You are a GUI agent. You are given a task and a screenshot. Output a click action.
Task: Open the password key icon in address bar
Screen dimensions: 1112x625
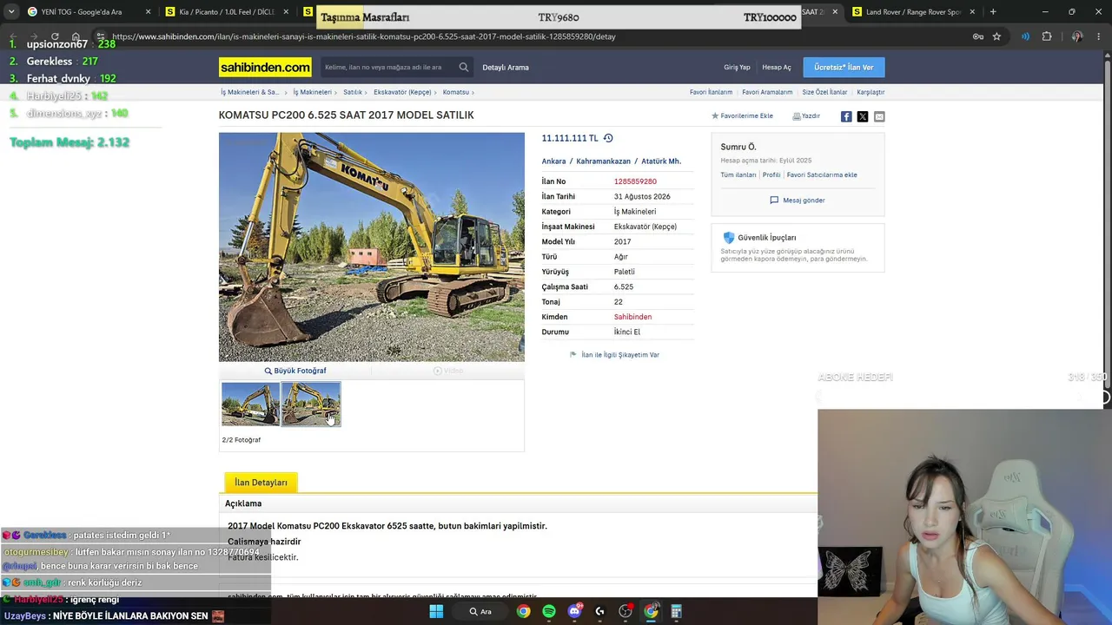coord(978,36)
